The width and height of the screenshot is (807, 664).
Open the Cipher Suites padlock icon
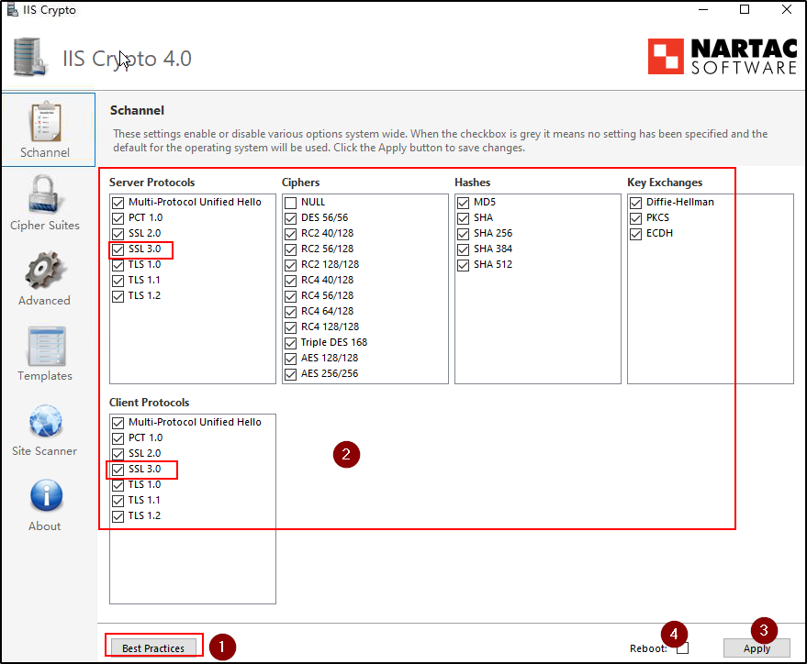pyautogui.click(x=44, y=194)
